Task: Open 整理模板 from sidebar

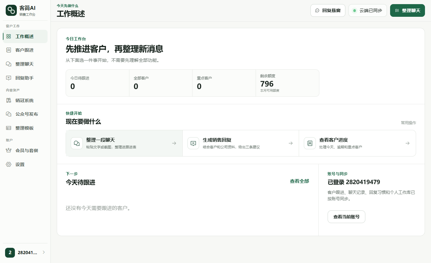Action: tap(25, 128)
